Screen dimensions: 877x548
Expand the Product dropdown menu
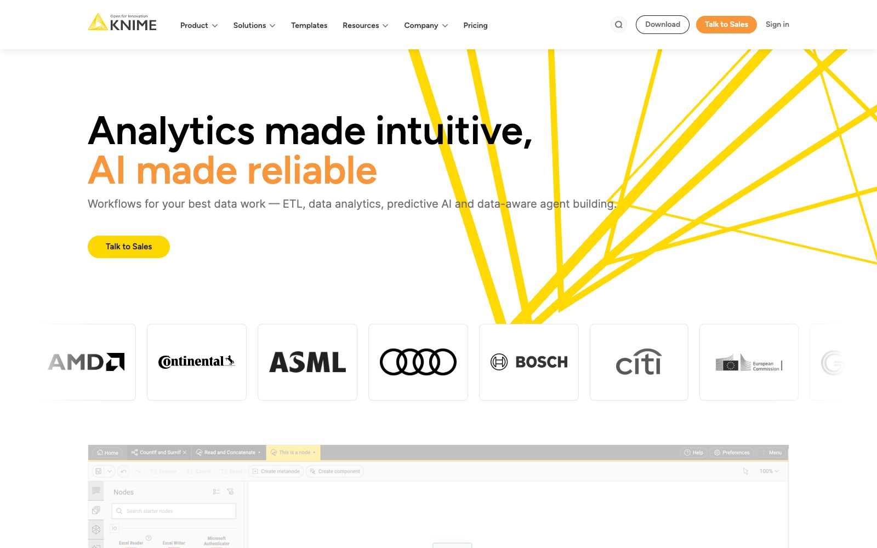click(x=199, y=25)
